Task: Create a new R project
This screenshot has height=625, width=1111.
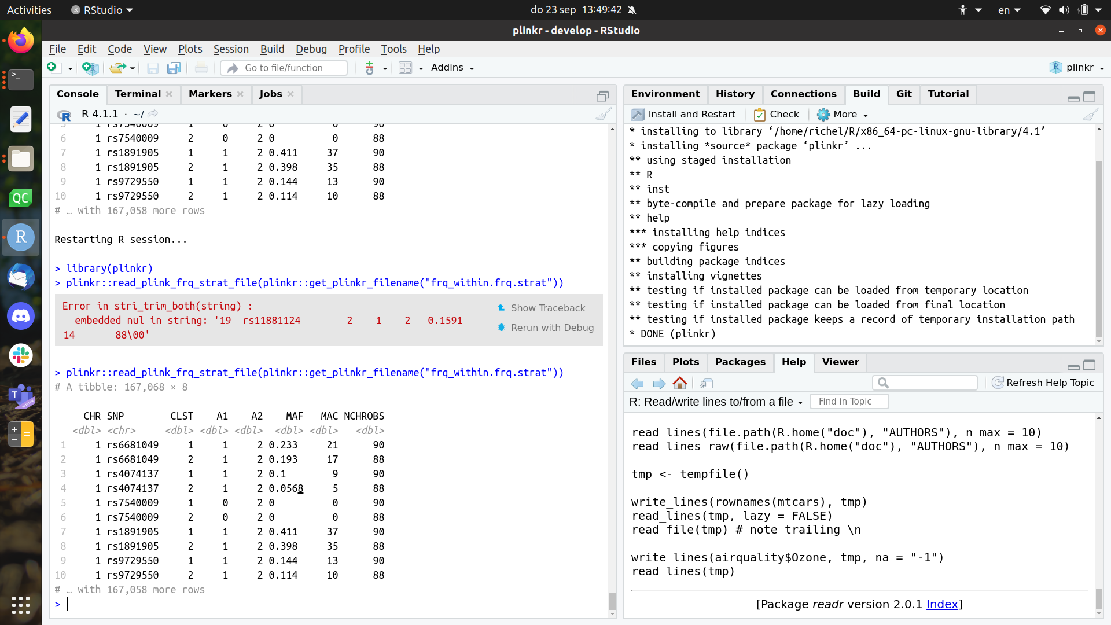Action: (90, 68)
